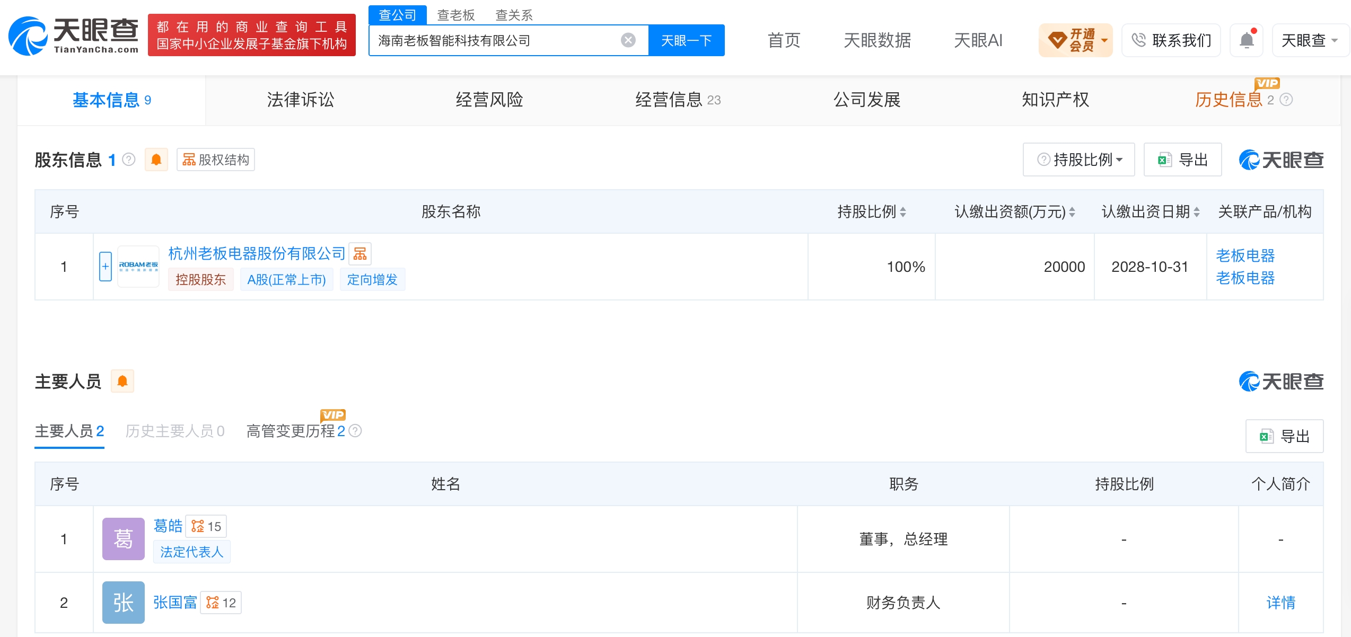Screen dimensions: 1351x637
Task: Click the help icon beside 高管变更历程
Action: point(355,431)
